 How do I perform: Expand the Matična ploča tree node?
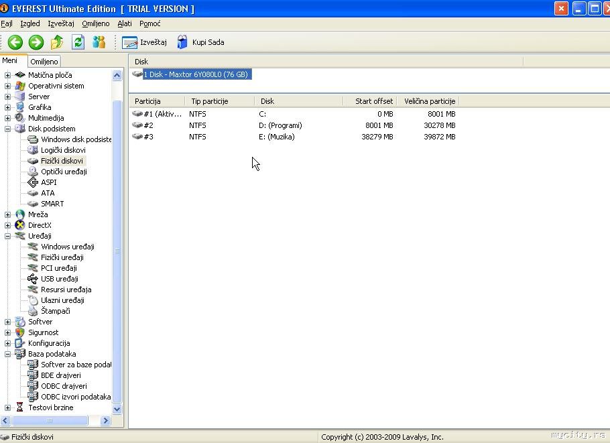point(7,75)
